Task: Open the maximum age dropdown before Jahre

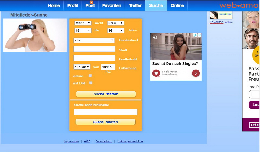Action: coord(116,30)
